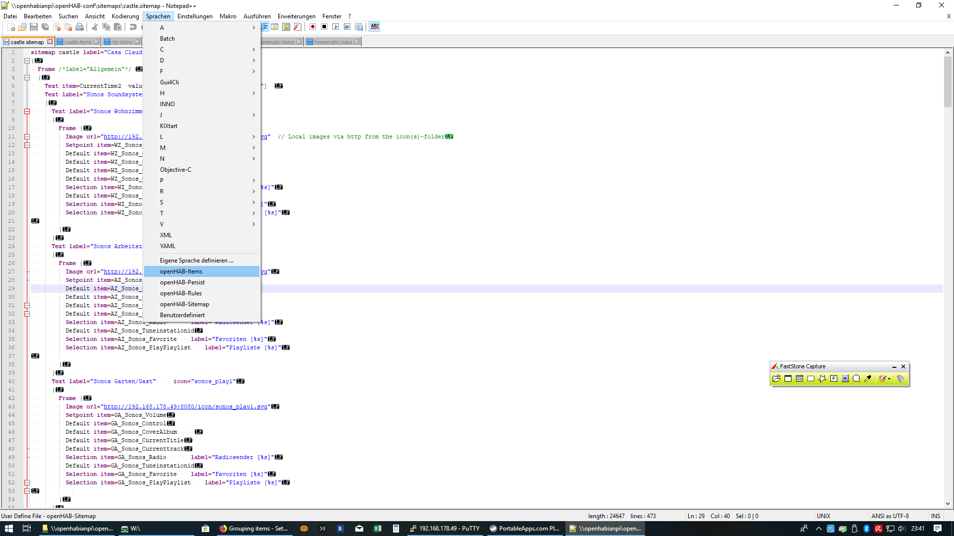Expand the L languages submenu
The width and height of the screenshot is (954, 536).
coord(202,137)
